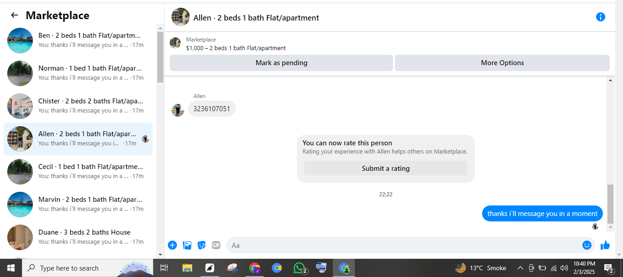Attach a photo with image icon

tap(187, 245)
